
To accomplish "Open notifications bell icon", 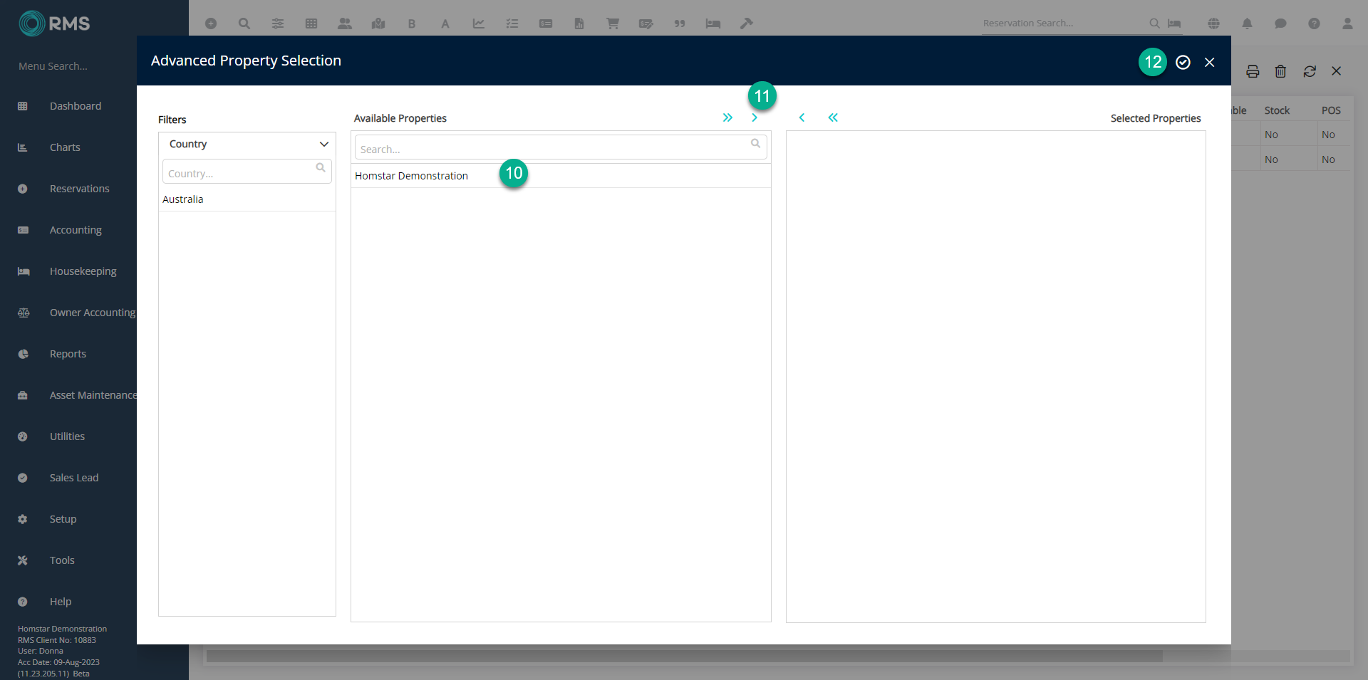I will 1247,23.
